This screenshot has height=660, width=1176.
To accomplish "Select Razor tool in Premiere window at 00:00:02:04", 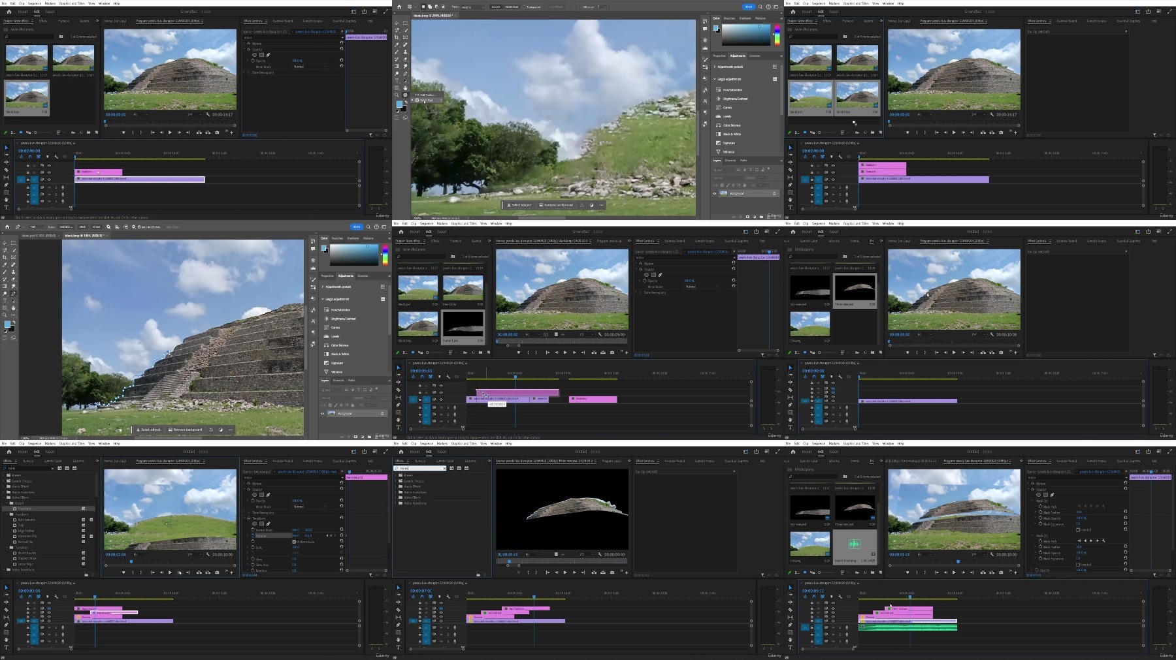I will tap(7, 610).
